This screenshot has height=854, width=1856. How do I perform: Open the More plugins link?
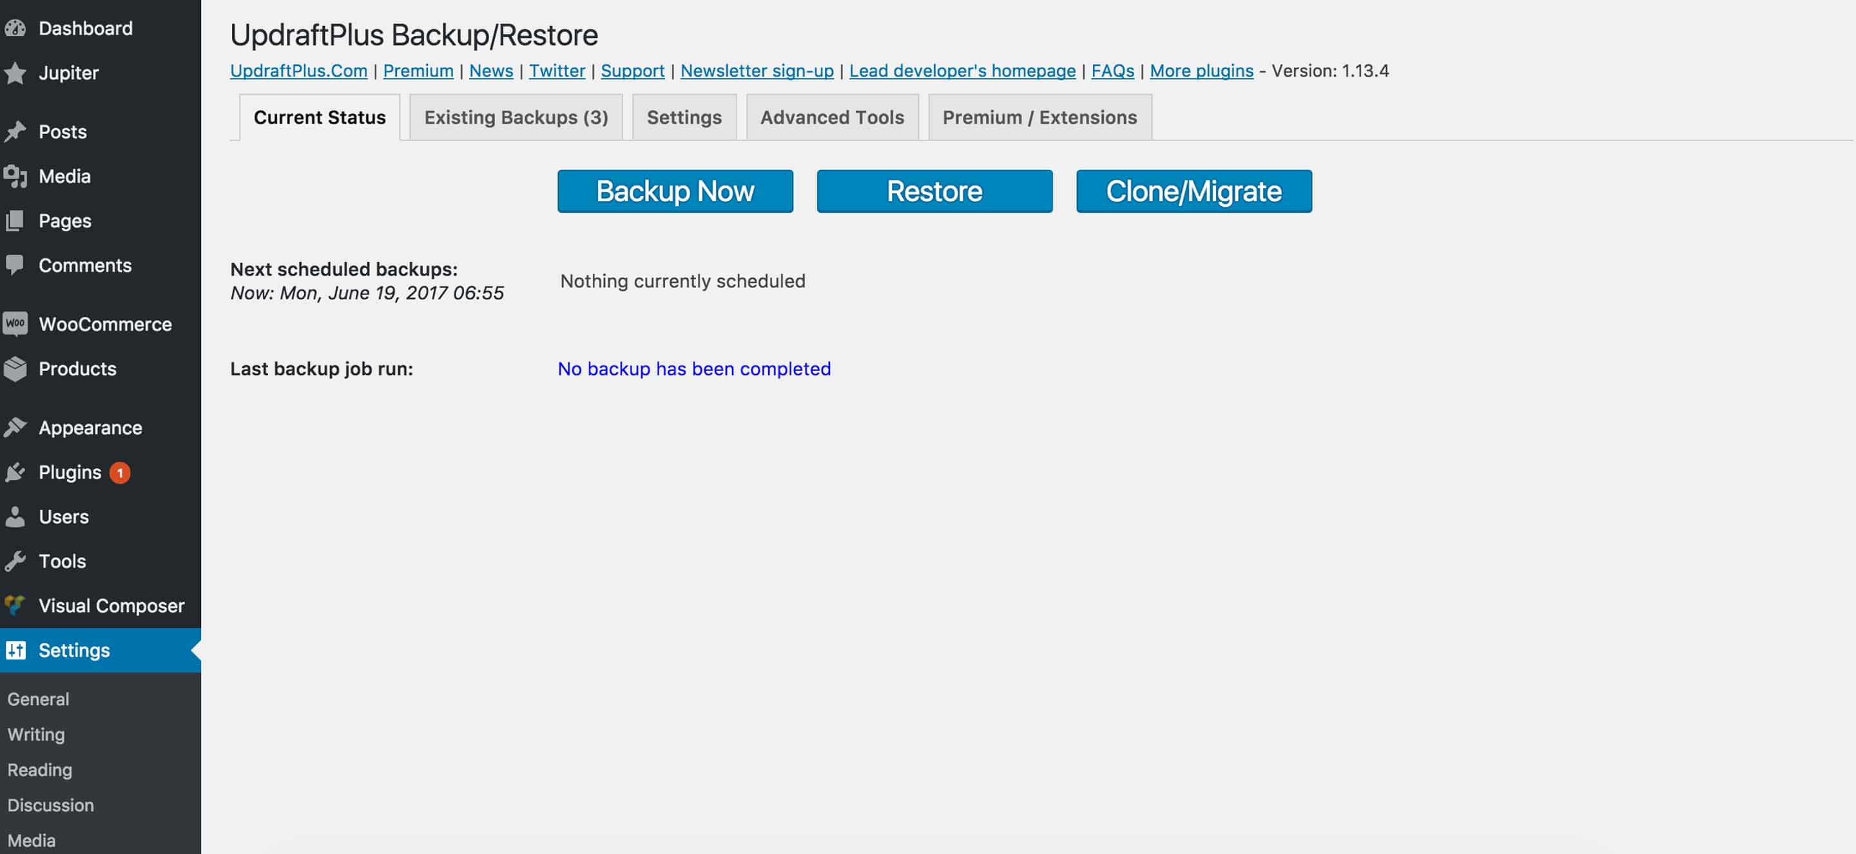click(1202, 71)
